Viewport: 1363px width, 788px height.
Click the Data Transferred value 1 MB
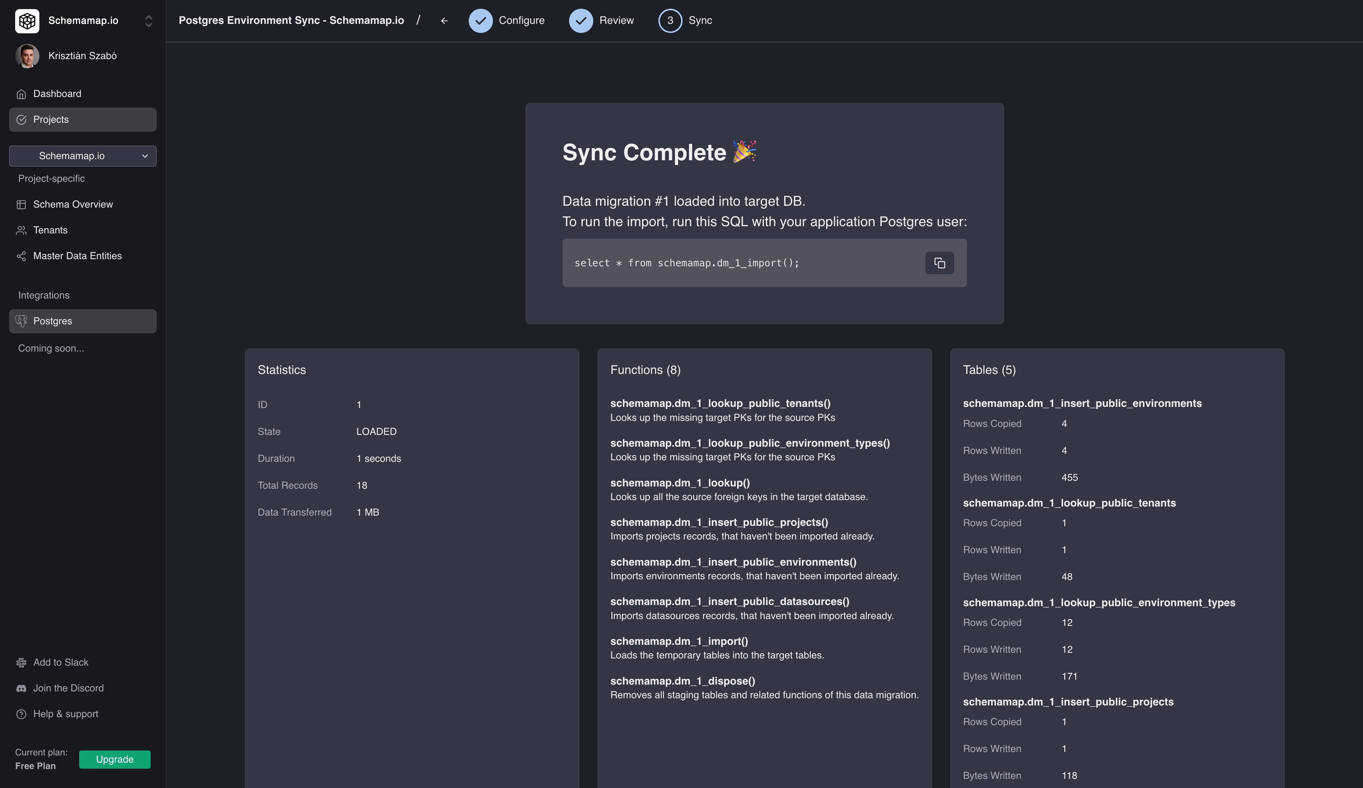click(x=368, y=513)
